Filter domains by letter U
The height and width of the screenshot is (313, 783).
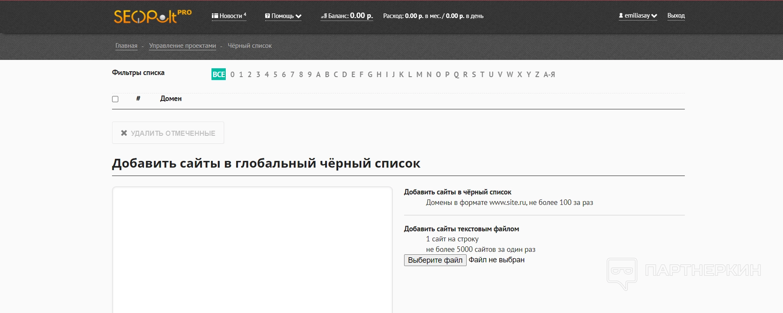click(x=491, y=75)
